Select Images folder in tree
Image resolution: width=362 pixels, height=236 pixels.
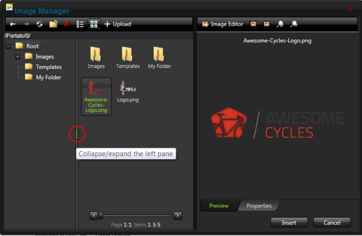(39, 57)
